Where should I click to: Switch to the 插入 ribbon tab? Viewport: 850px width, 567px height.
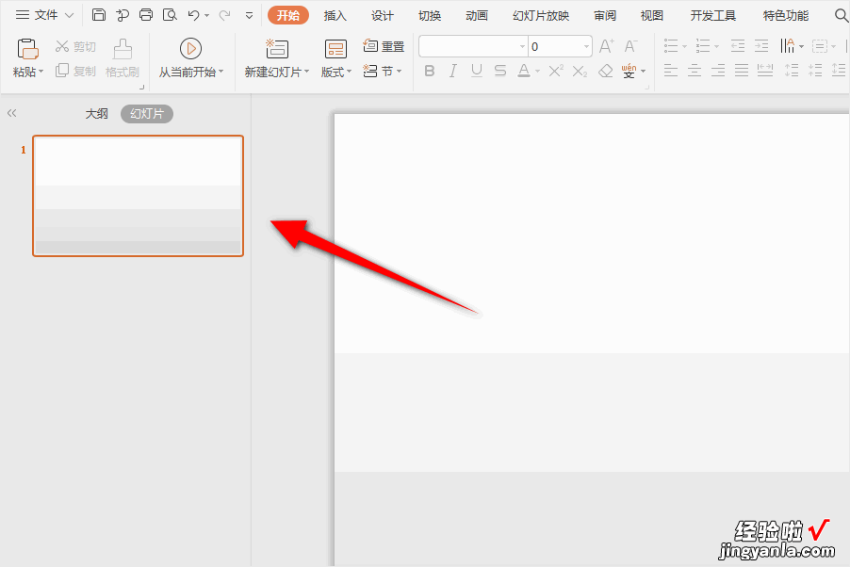(x=335, y=15)
